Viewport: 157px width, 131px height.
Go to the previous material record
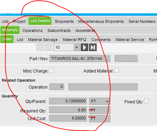pyautogui.click(x=48, y=47)
